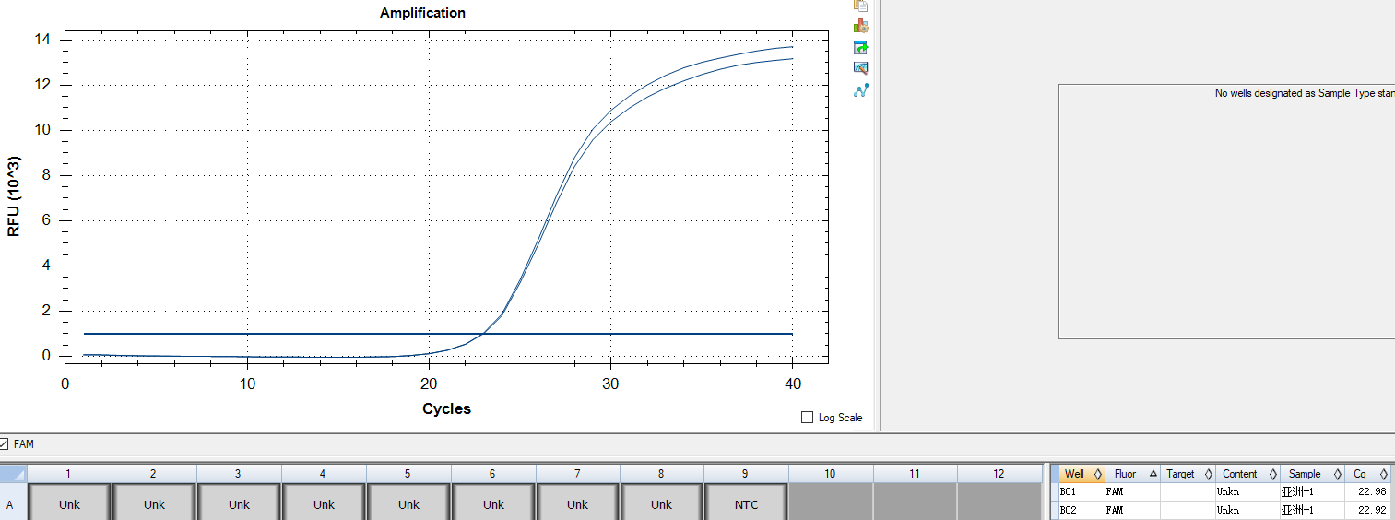Sort by the Sample column header
The image size is (1395, 520).
[1312, 474]
